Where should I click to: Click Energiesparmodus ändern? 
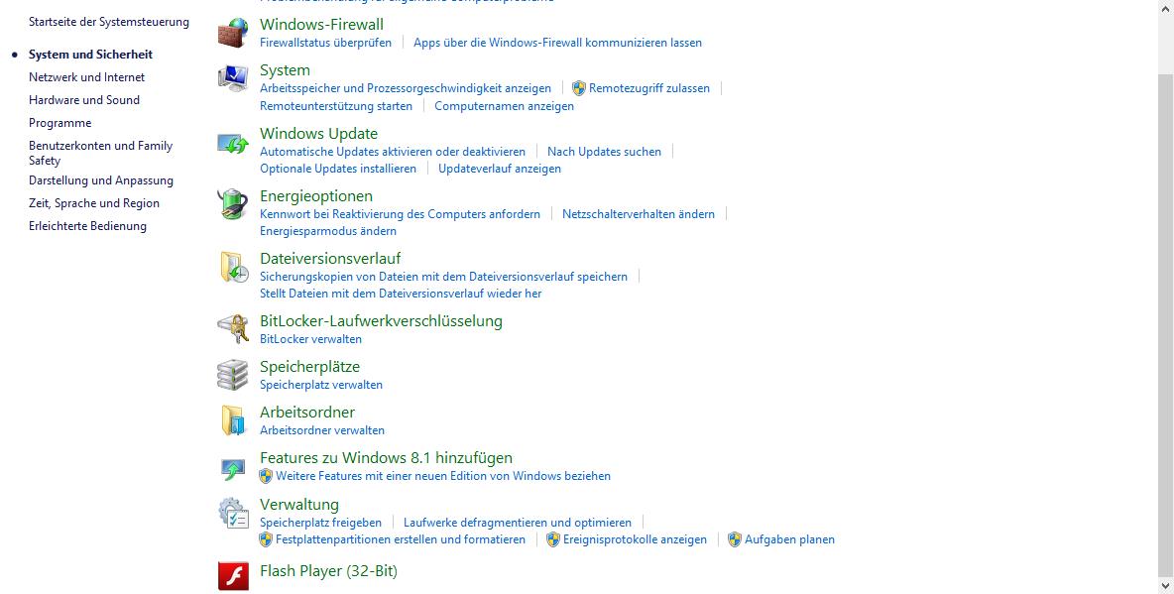pyautogui.click(x=328, y=231)
